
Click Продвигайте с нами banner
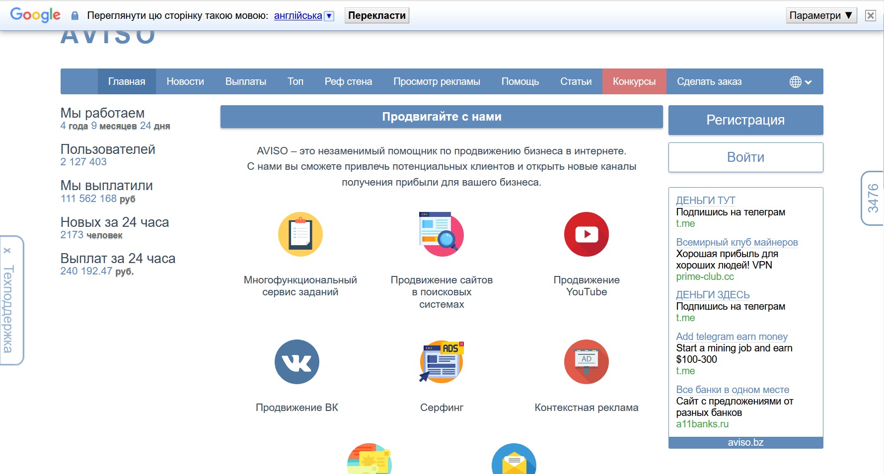coord(442,117)
